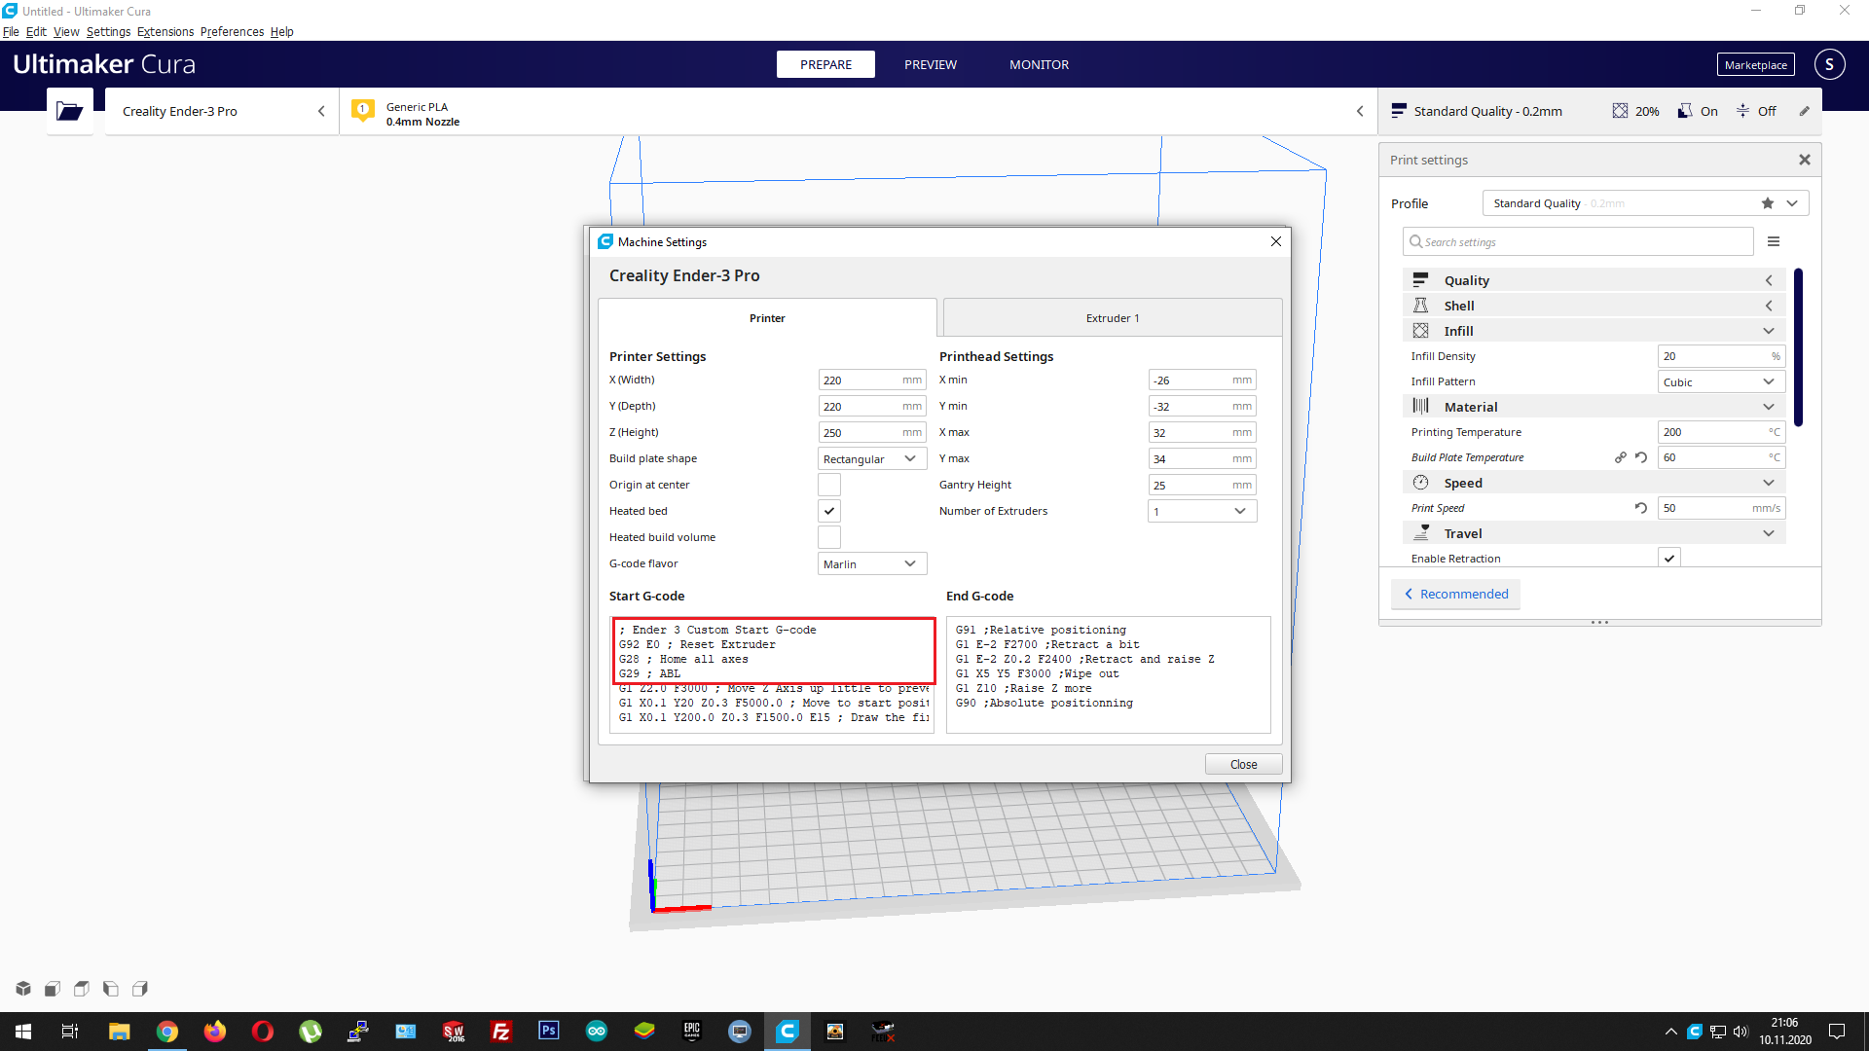The width and height of the screenshot is (1869, 1051).
Task: Click the Printing Temperature input field
Action: click(x=1721, y=432)
